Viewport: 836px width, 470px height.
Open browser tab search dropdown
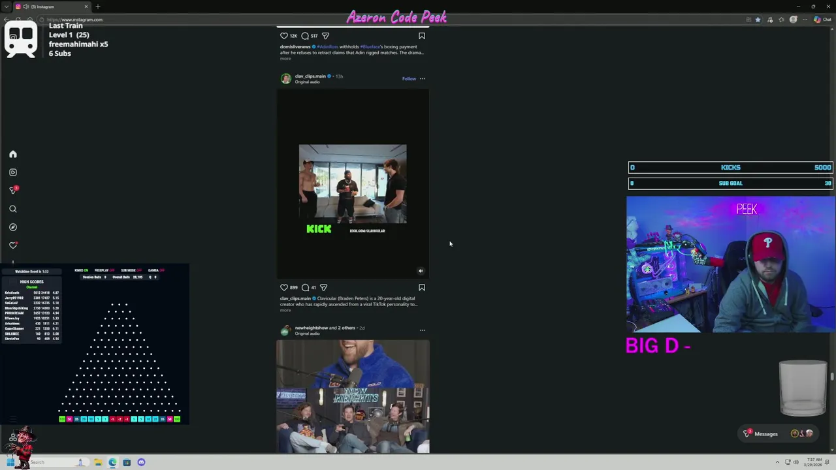tap(6, 7)
